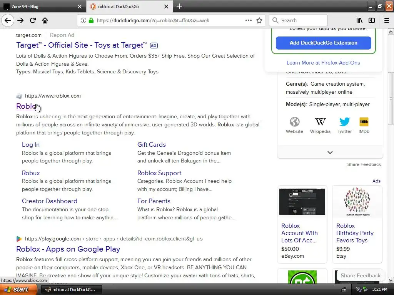Click the vertical scrollbar thumb
Image resolution: width=394 pixels, height=295 pixels.
tap(391, 98)
